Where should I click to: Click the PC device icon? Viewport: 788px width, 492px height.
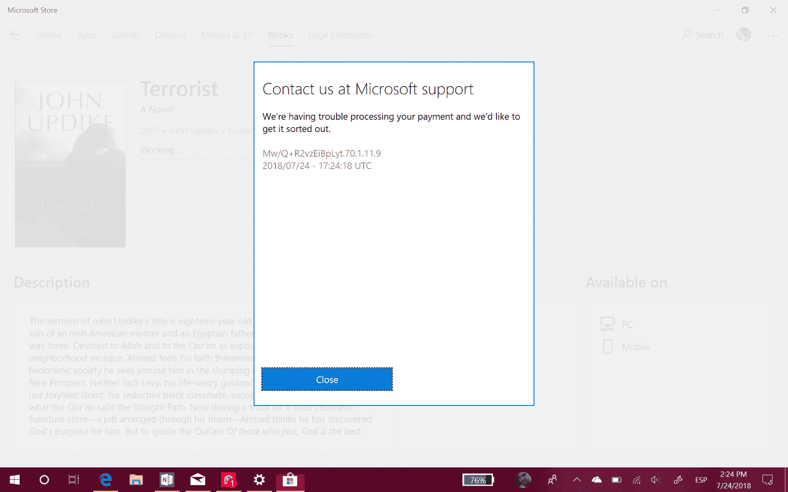pyautogui.click(x=607, y=324)
